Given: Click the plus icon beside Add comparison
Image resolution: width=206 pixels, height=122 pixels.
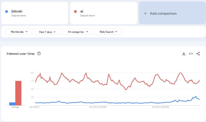Looking at the screenshot, I should click(x=145, y=13).
